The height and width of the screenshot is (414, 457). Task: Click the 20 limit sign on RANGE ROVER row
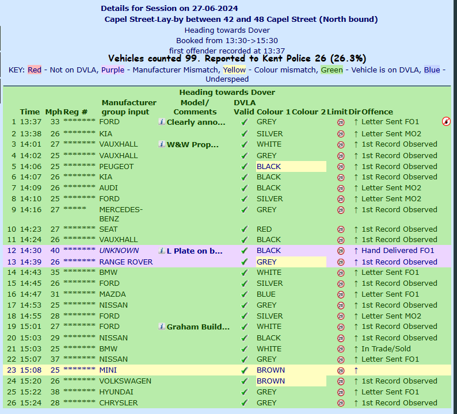[x=341, y=262]
